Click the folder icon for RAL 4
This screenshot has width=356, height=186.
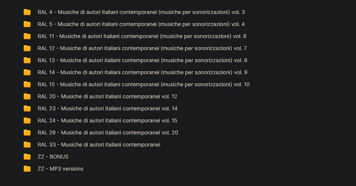(x=27, y=12)
